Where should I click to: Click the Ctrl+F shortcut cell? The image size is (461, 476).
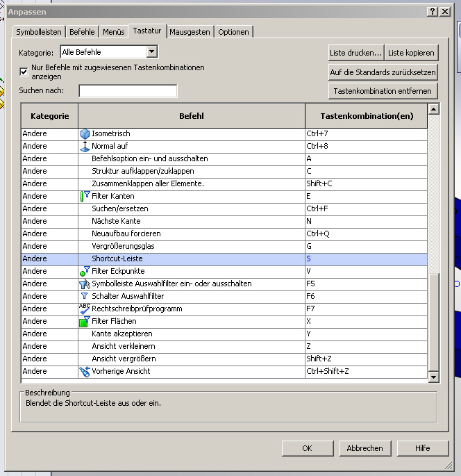pyautogui.click(x=366, y=209)
